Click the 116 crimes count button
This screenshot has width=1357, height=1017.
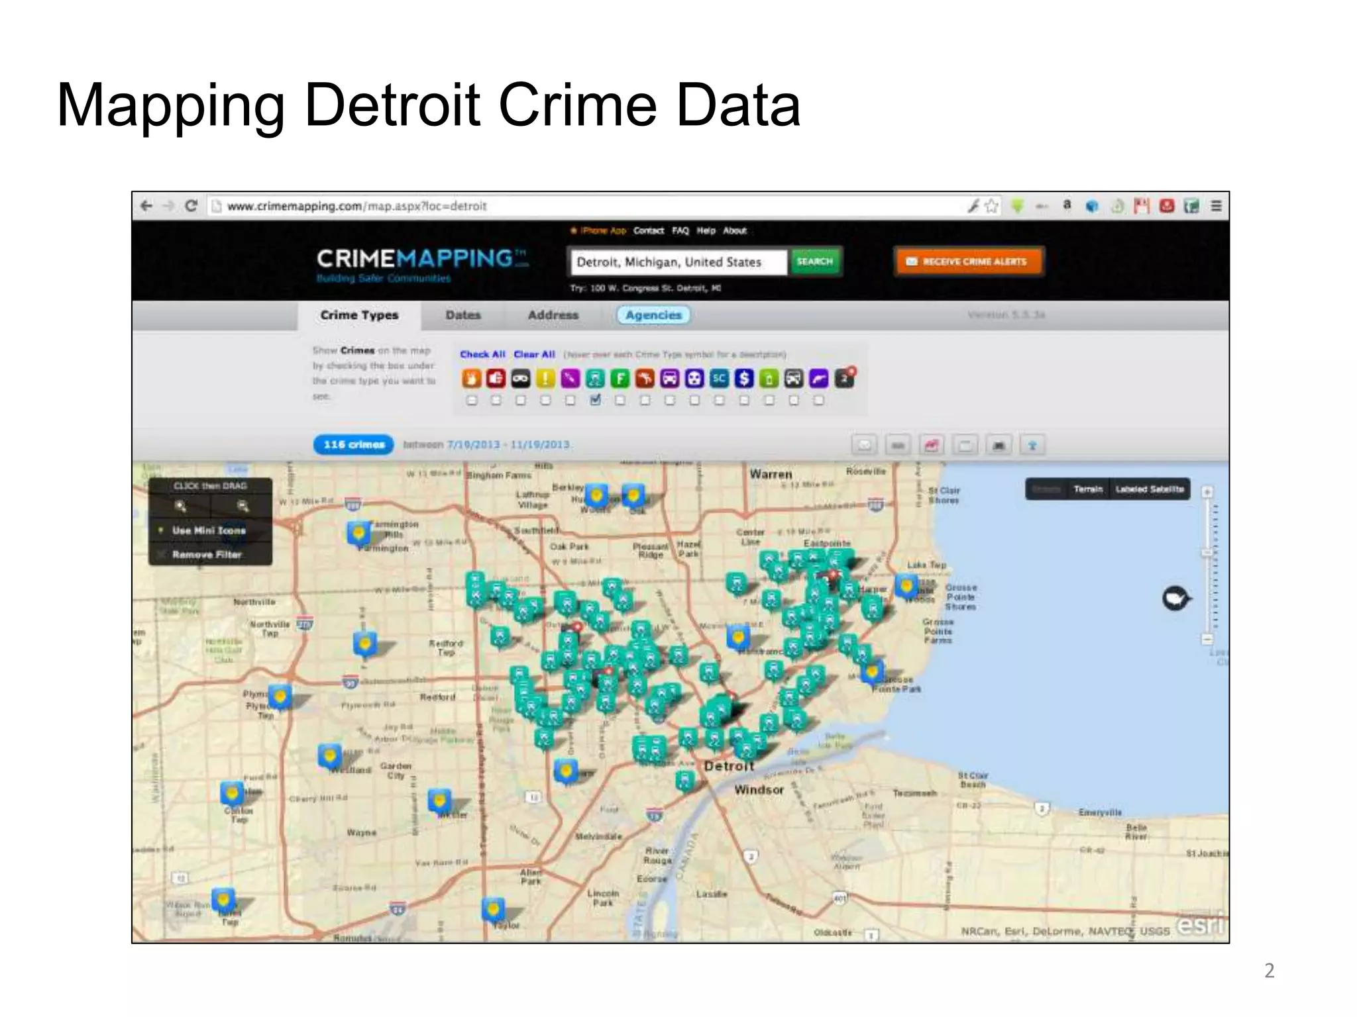click(354, 445)
